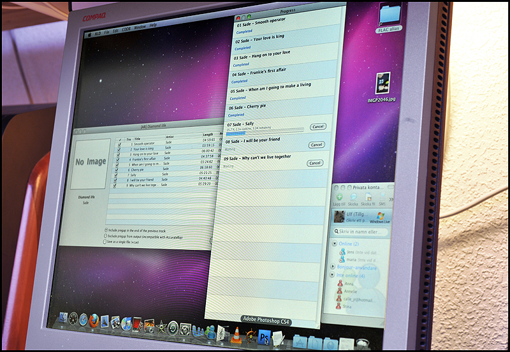510x352 pixels.
Task: Select IMGP2046.jpg on the desktop
Action: pyautogui.click(x=382, y=87)
